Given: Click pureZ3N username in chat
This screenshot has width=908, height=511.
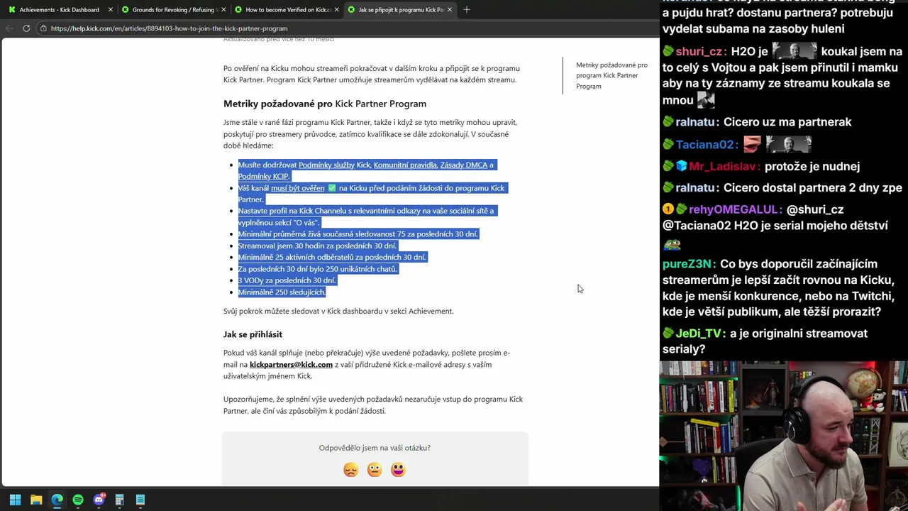Looking at the screenshot, I should 687,265.
